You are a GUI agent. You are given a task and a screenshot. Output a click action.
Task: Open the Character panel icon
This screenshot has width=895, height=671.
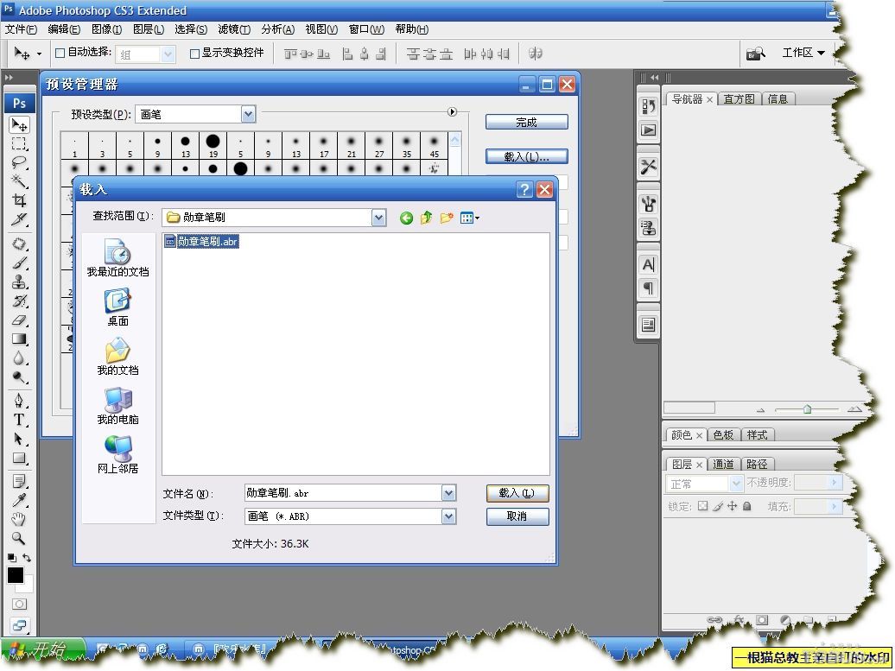tap(649, 265)
